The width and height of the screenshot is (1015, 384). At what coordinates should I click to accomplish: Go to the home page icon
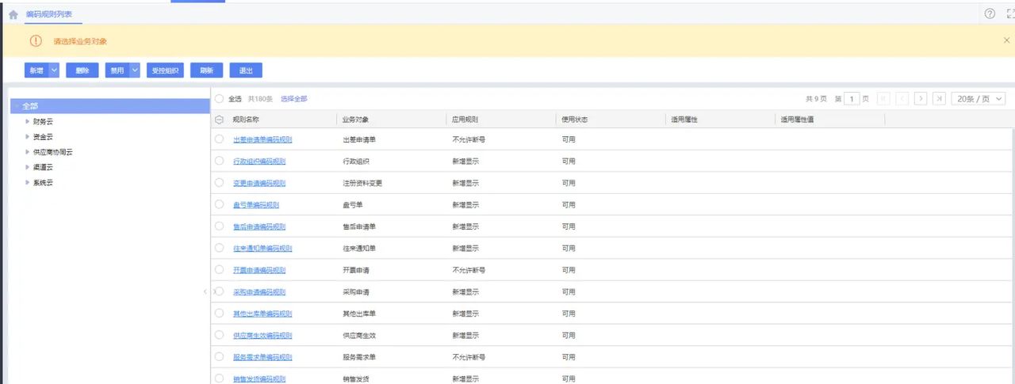pyautogui.click(x=13, y=14)
